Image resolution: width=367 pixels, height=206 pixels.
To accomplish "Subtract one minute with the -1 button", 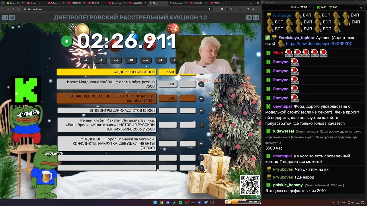I will tap(101, 60).
